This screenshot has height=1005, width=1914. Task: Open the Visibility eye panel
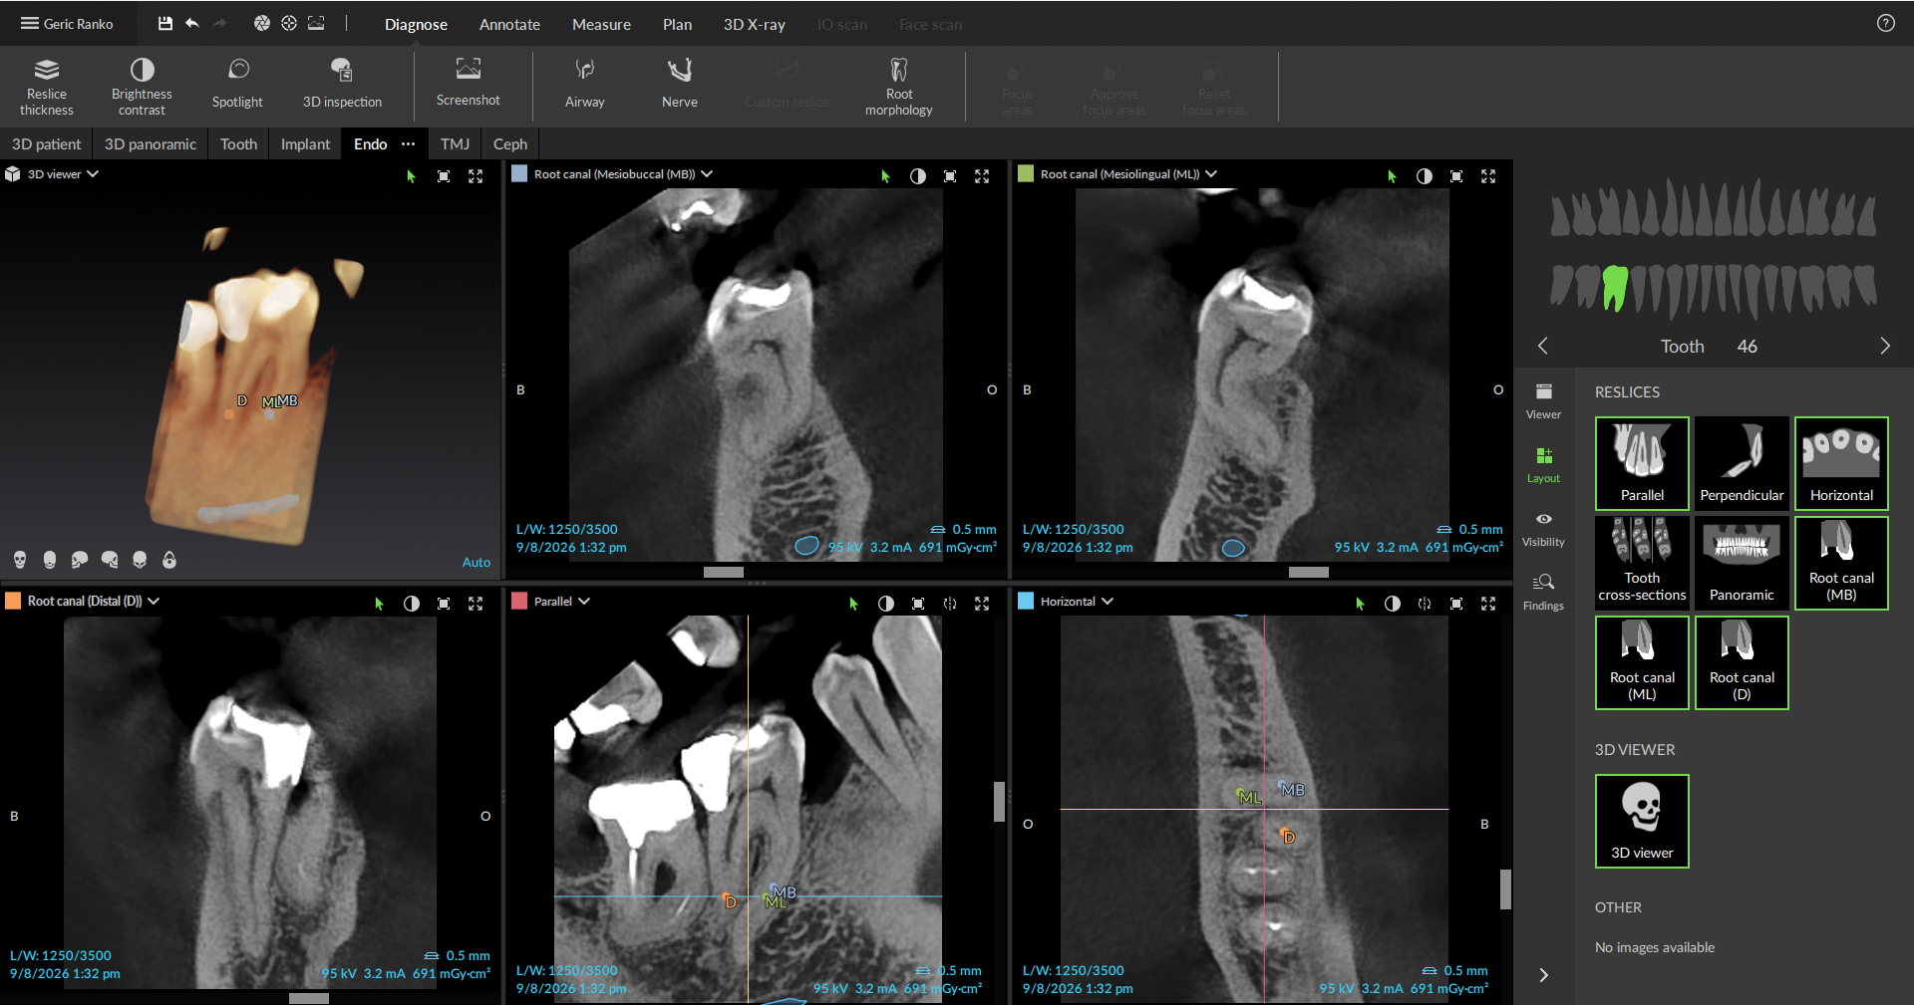pyautogui.click(x=1543, y=528)
